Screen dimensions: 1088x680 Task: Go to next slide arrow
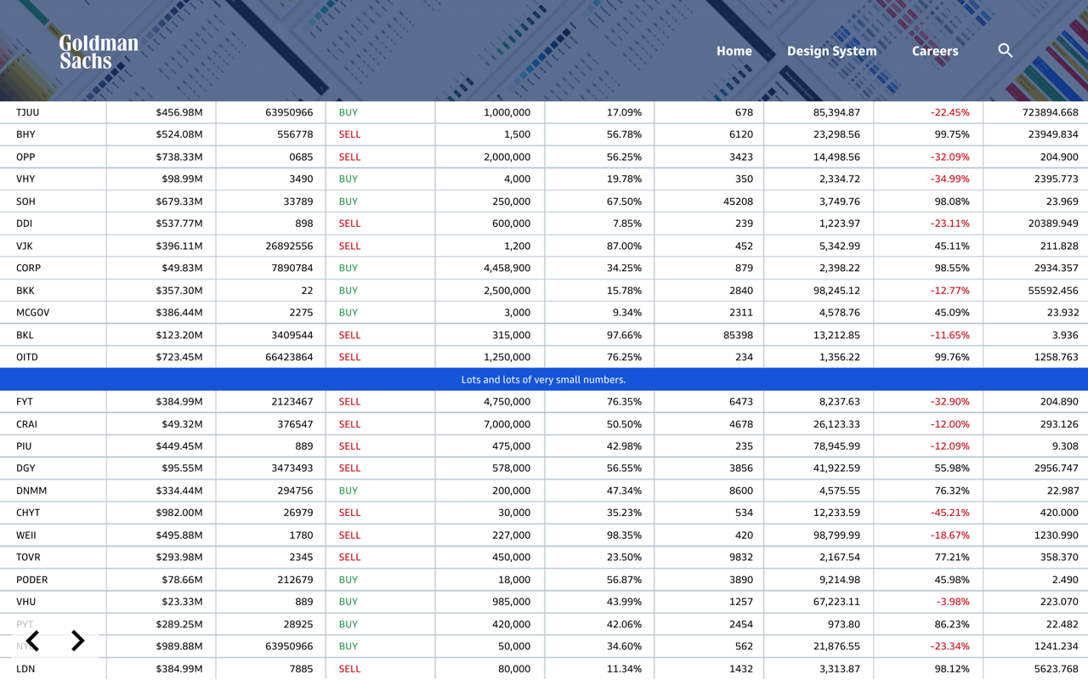click(x=77, y=641)
